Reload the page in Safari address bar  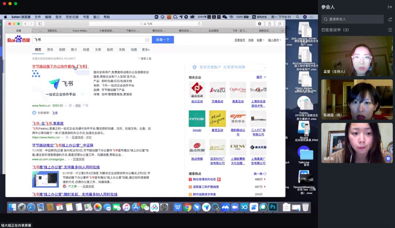(x=199, y=24)
